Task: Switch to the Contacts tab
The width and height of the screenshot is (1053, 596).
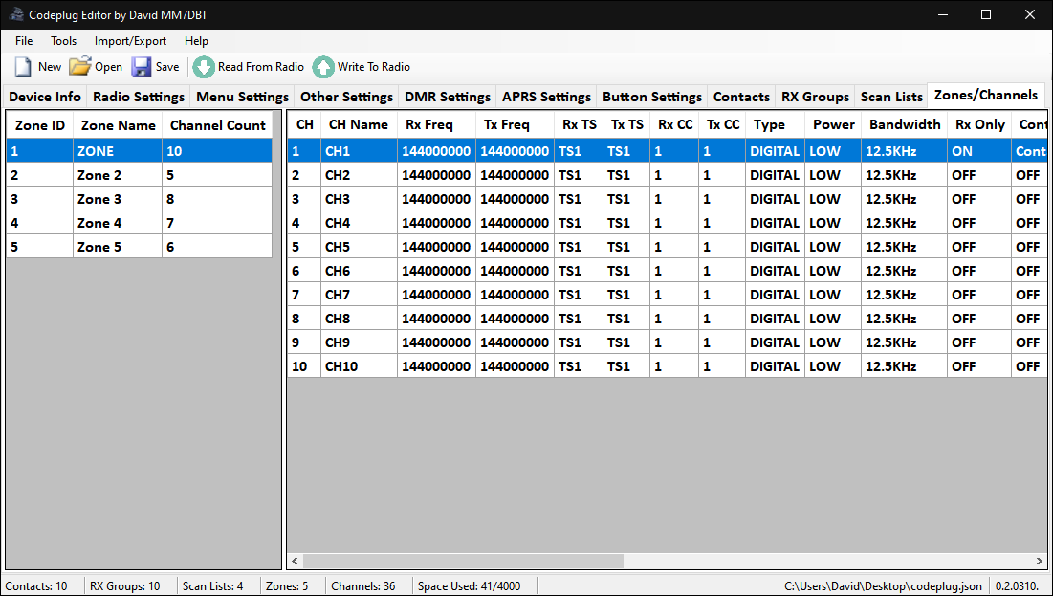Action: tap(741, 97)
